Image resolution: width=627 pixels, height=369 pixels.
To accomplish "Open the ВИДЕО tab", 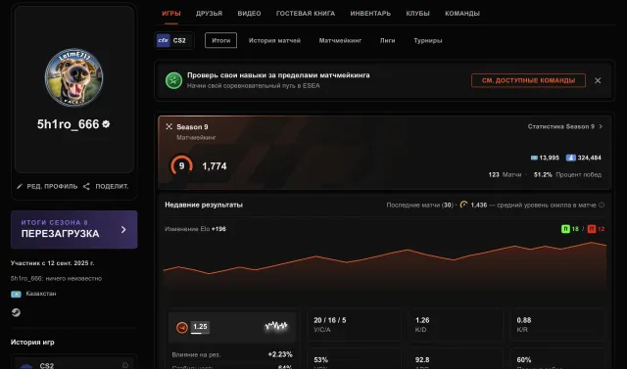I will click(249, 14).
